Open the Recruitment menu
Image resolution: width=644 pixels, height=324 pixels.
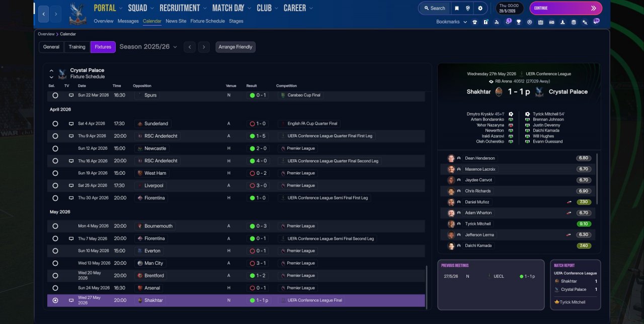[x=183, y=8]
